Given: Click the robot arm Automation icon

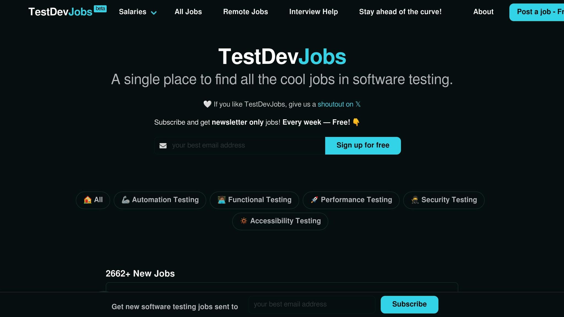Looking at the screenshot, I should point(126,200).
